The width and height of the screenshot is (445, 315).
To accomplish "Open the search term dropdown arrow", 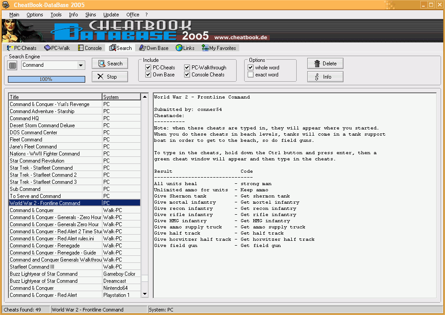I will click(x=81, y=65).
